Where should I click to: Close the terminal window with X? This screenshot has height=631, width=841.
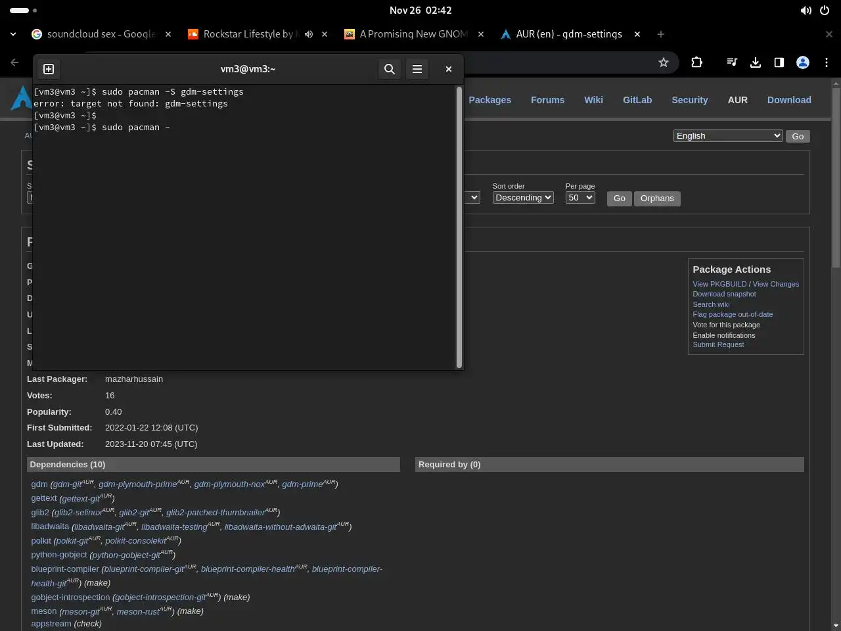coord(449,69)
